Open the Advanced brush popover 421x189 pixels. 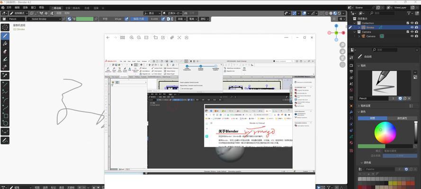[181, 19]
